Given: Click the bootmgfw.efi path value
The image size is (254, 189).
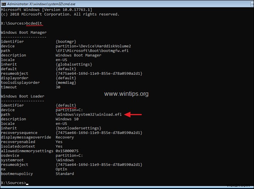Looking at the screenshot, I should coord(92,51).
